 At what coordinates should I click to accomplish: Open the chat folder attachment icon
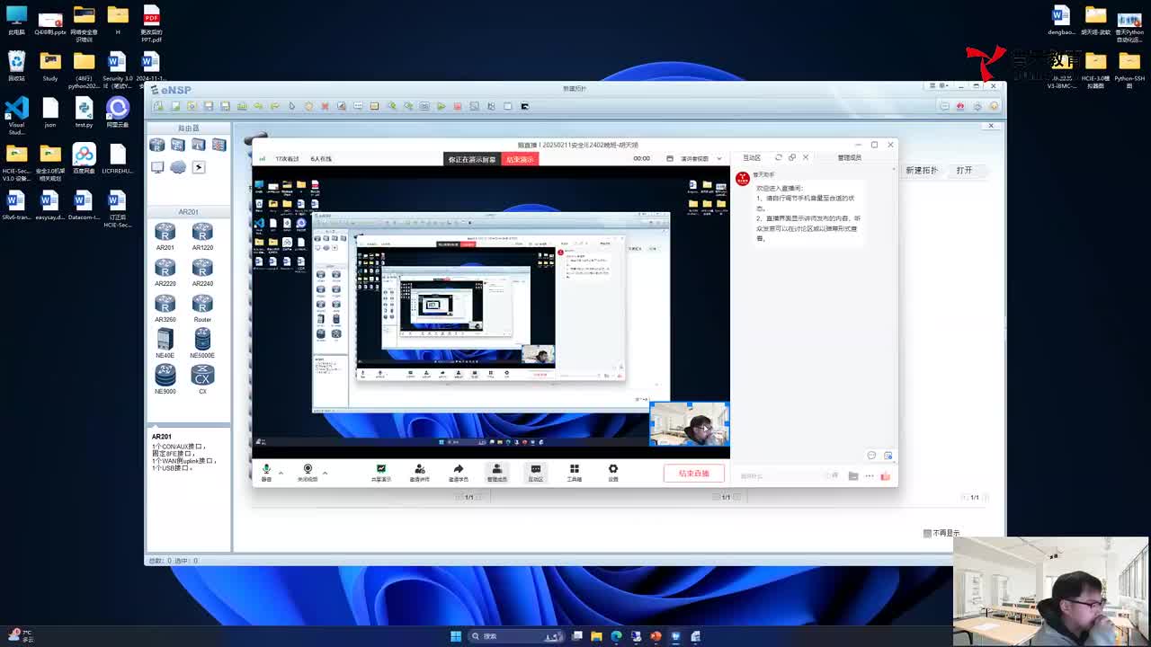852,476
